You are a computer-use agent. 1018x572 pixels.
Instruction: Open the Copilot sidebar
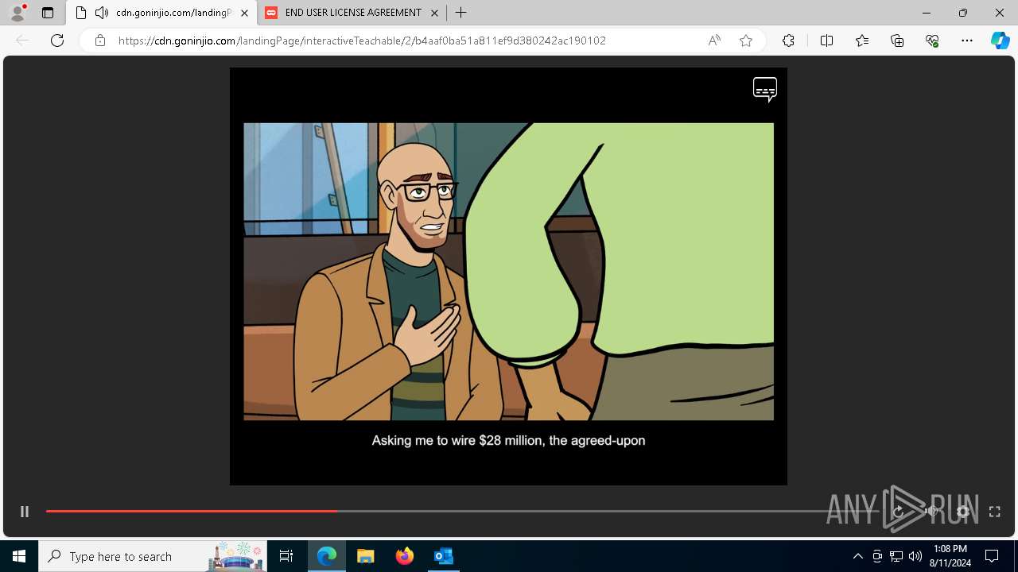tap(1000, 41)
